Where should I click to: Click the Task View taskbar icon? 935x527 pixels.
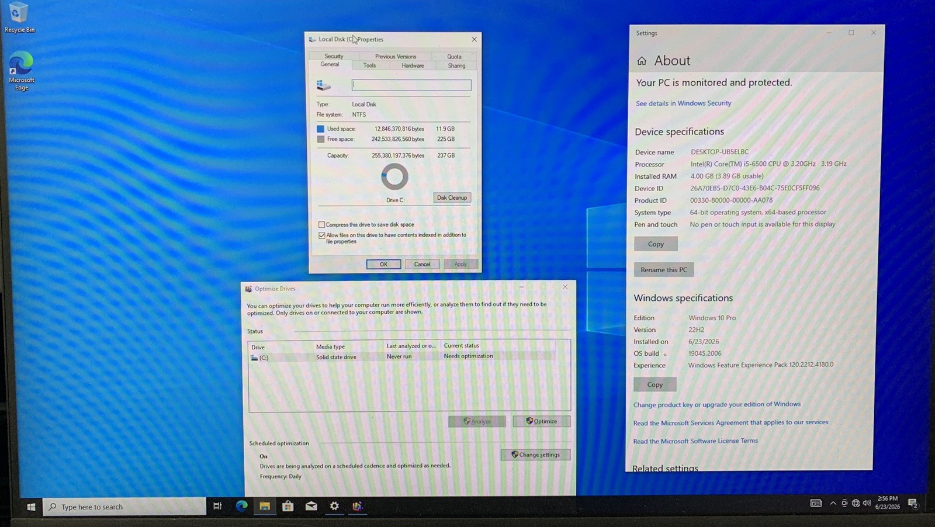(217, 506)
